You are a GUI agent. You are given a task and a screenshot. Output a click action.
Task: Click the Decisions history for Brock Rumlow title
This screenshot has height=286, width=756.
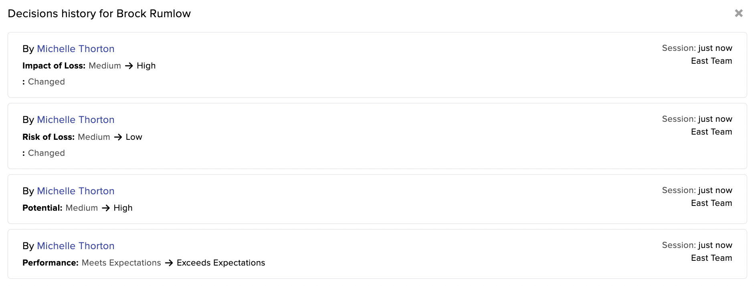coord(99,14)
